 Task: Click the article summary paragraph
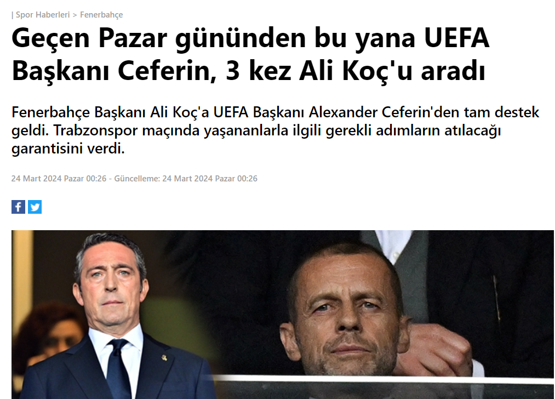click(276, 130)
